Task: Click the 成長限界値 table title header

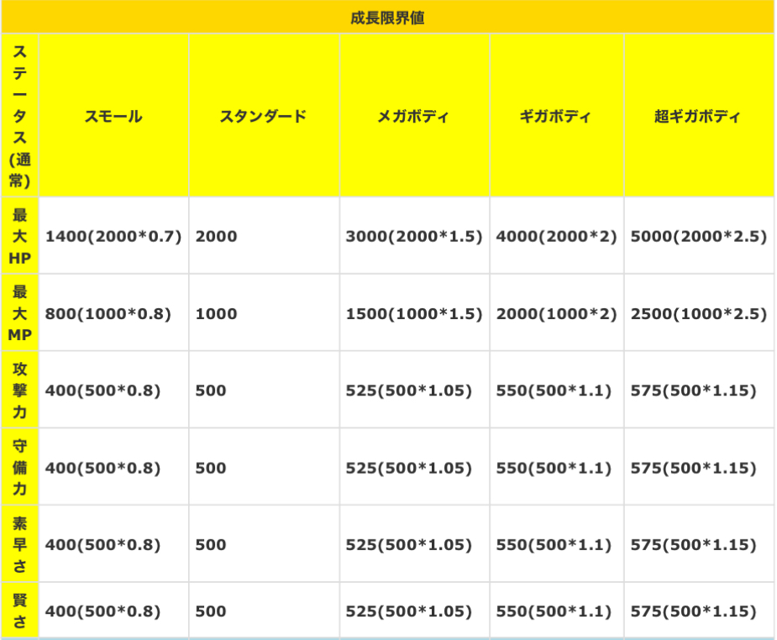Action: pos(387,17)
